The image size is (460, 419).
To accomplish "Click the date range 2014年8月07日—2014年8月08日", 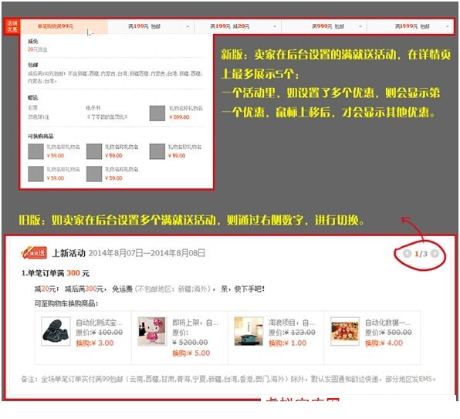I will pyautogui.click(x=147, y=253).
